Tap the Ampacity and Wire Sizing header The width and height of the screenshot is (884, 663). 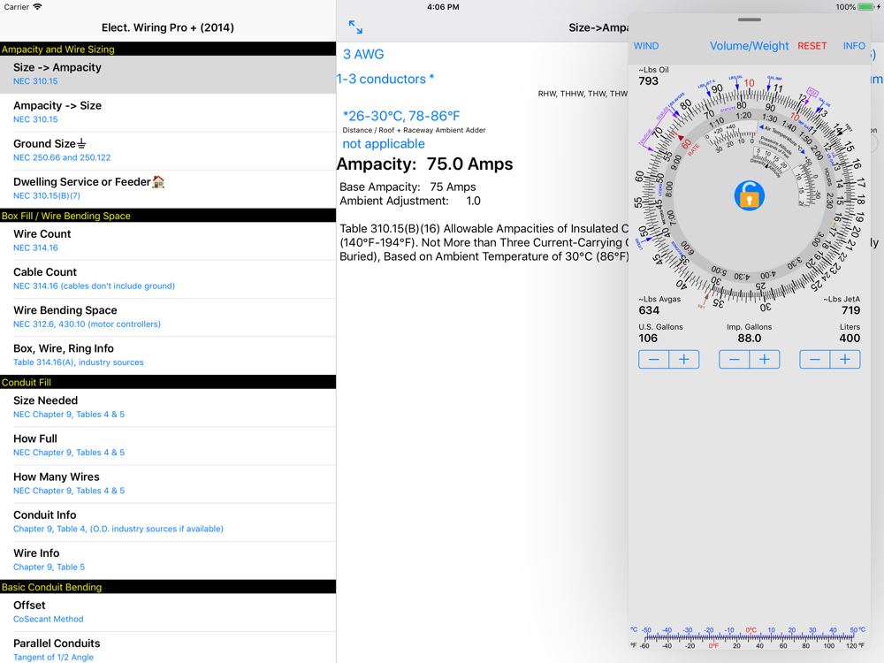coord(168,49)
